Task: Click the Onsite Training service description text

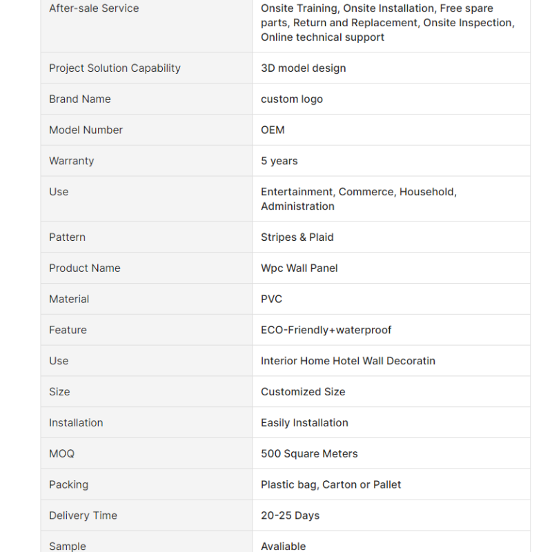Action: click(x=388, y=23)
